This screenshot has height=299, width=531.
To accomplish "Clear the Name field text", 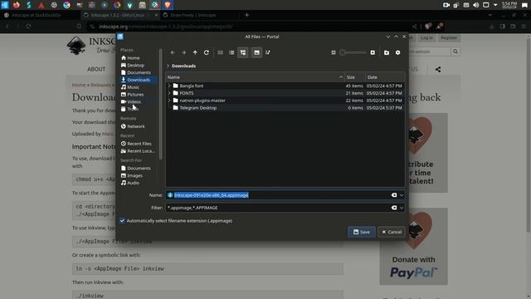I will click(x=394, y=195).
